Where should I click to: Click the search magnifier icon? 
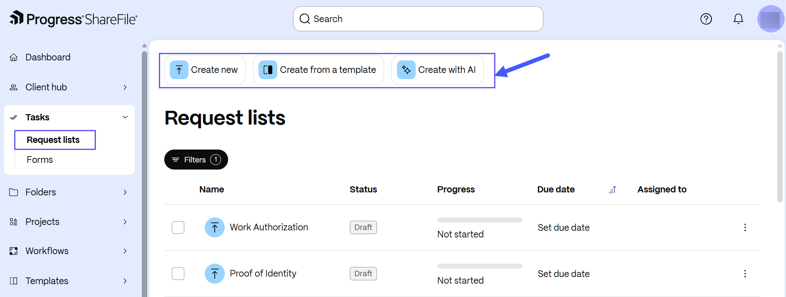(305, 19)
